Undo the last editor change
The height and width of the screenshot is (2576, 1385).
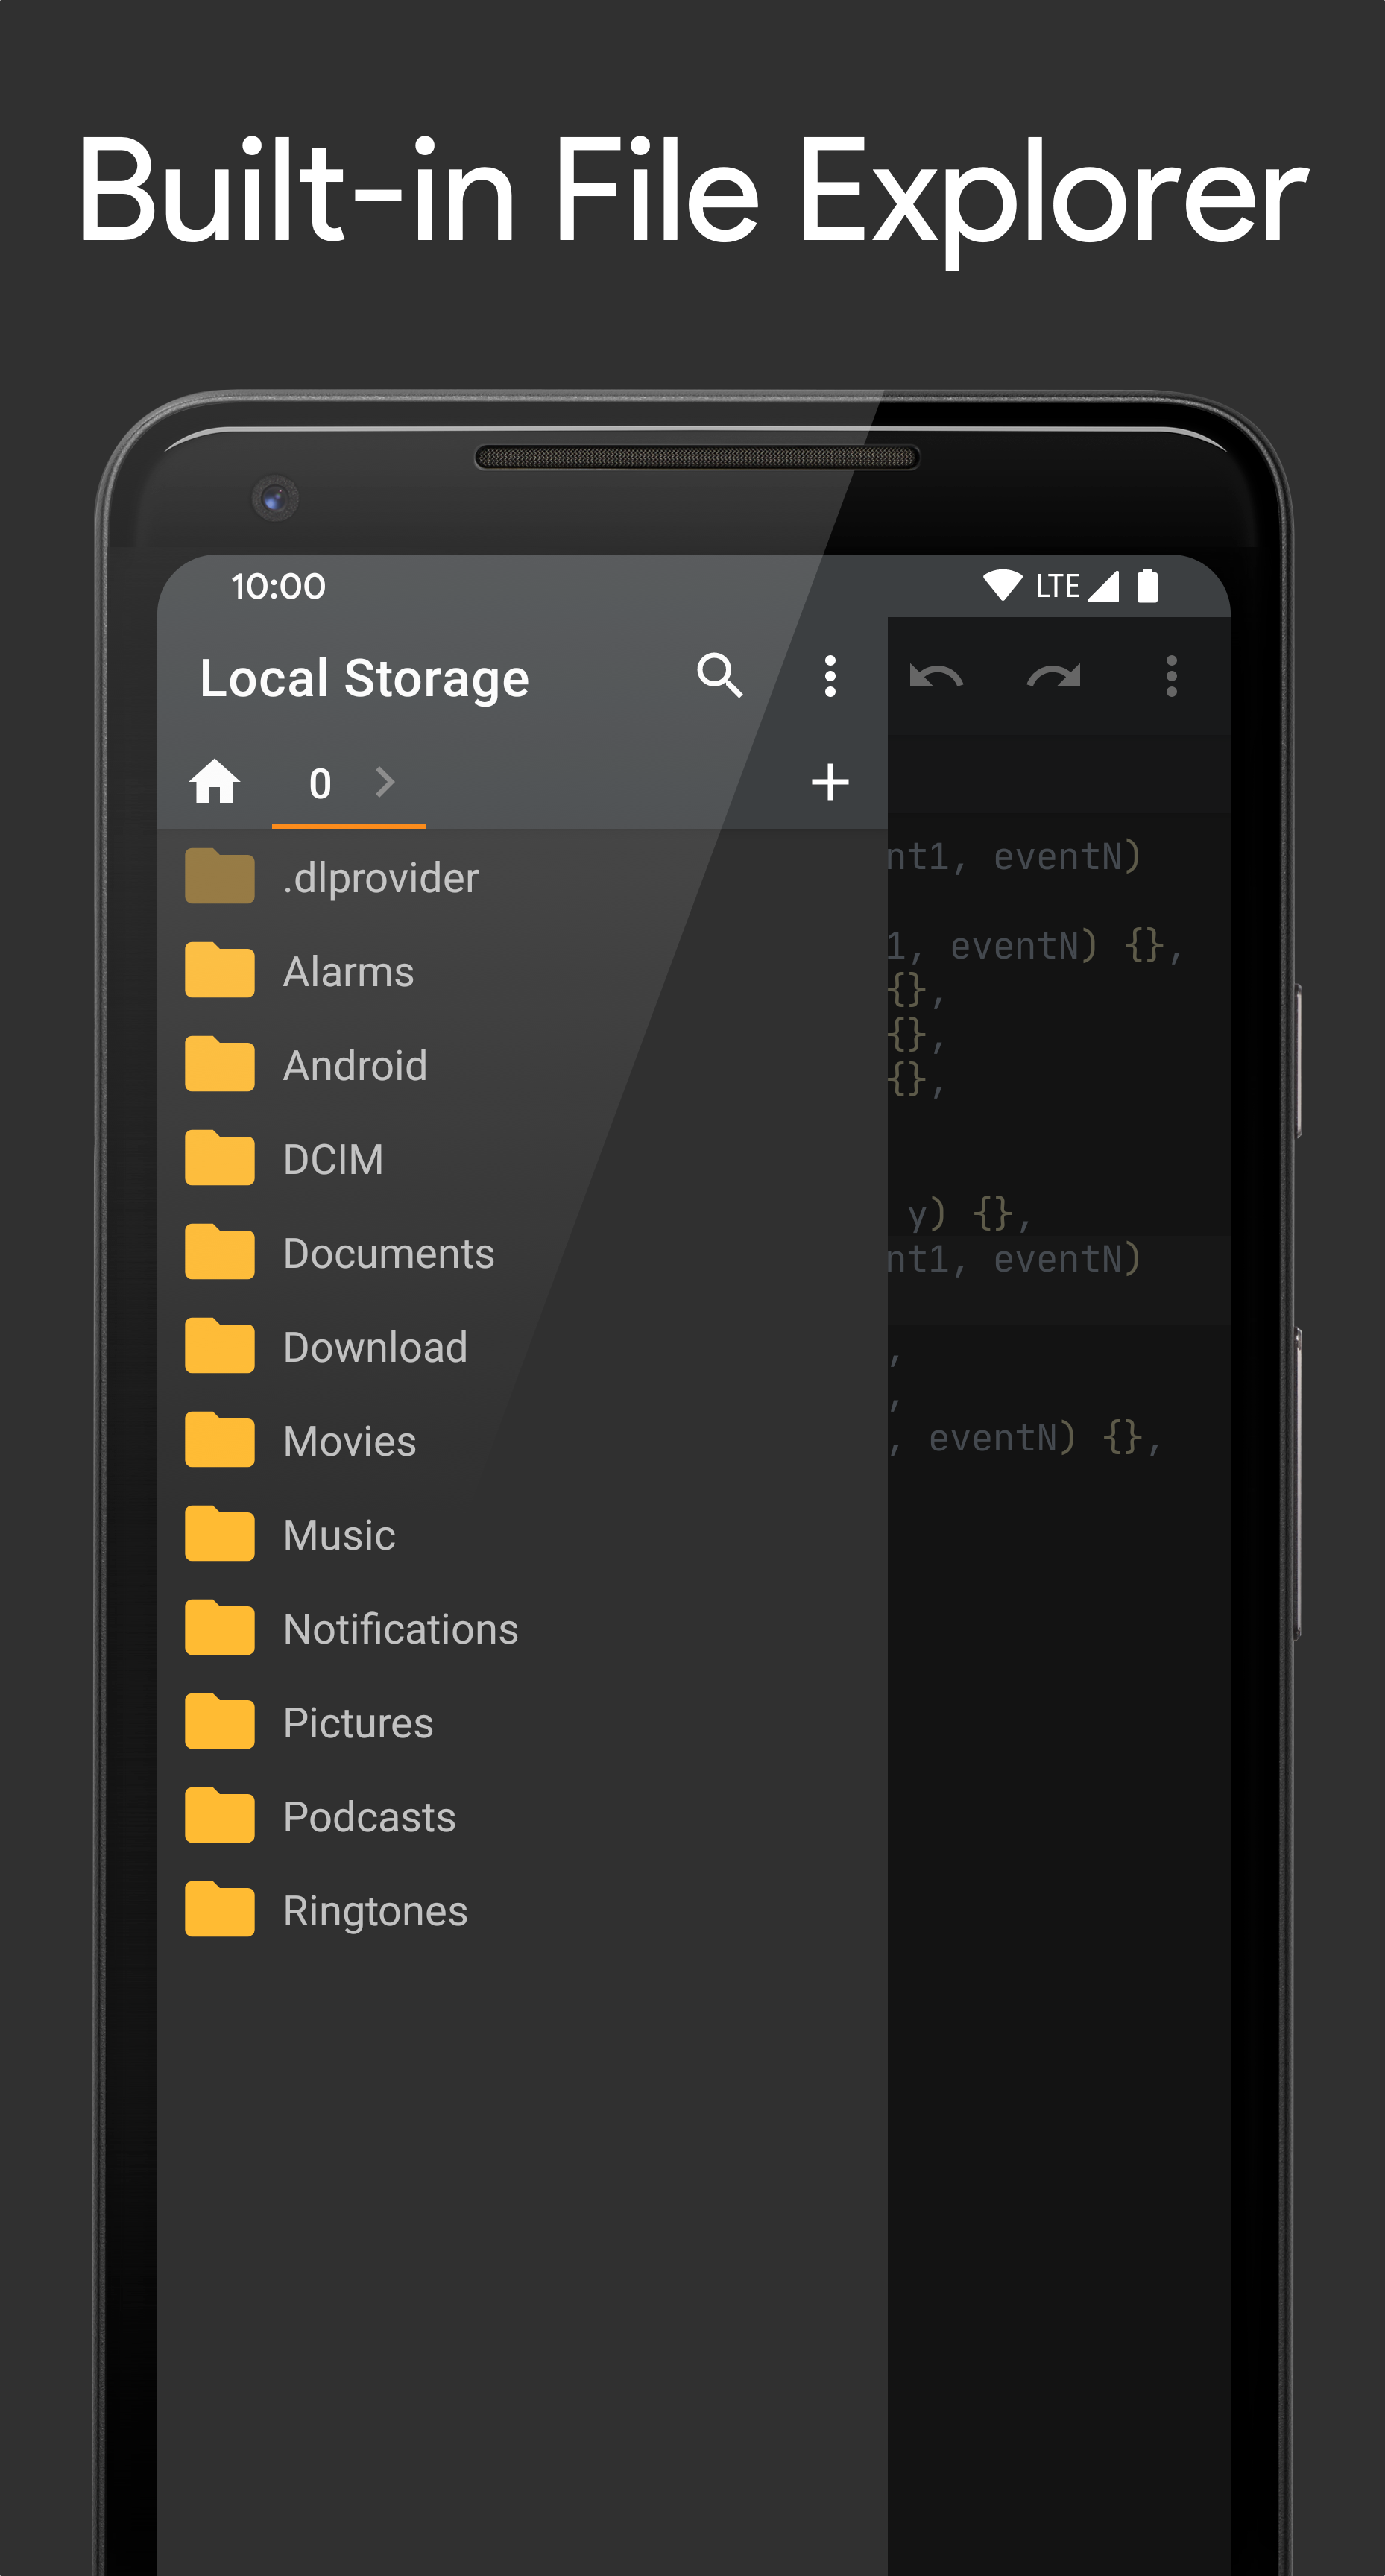click(x=935, y=677)
